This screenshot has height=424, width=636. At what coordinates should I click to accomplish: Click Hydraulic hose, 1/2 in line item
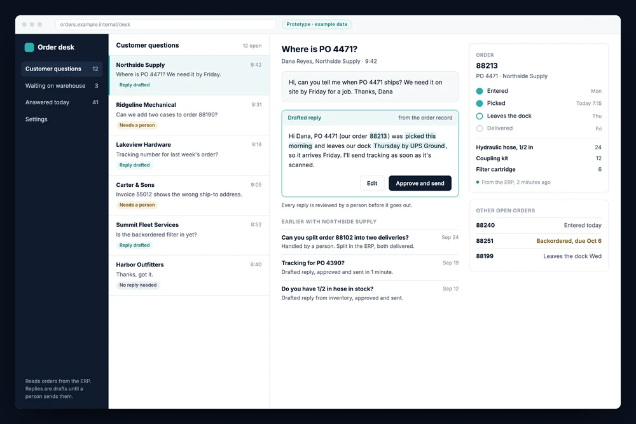(539, 147)
